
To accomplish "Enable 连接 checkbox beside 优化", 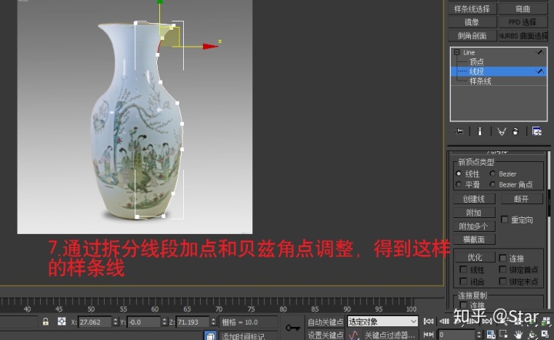I will coord(502,258).
